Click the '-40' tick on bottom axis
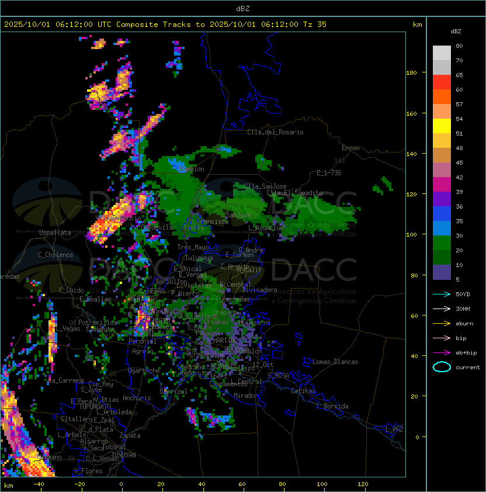 39,484
